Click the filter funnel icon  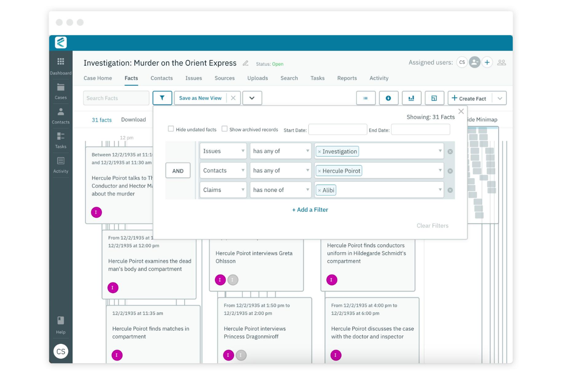pyautogui.click(x=162, y=98)
